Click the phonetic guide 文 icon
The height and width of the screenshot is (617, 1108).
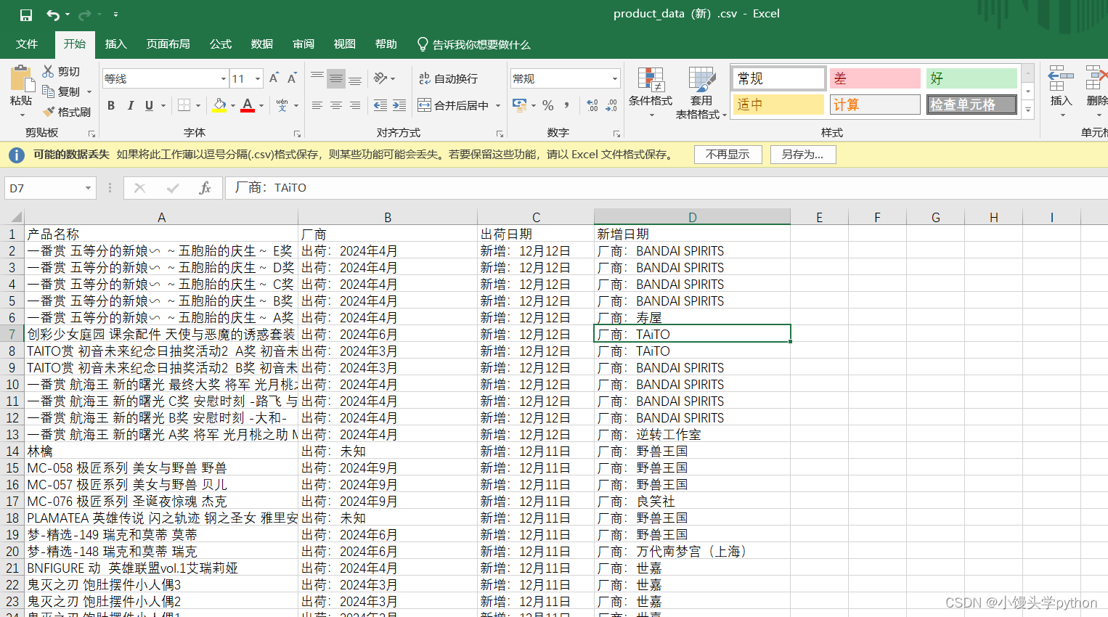click(282, 105)
